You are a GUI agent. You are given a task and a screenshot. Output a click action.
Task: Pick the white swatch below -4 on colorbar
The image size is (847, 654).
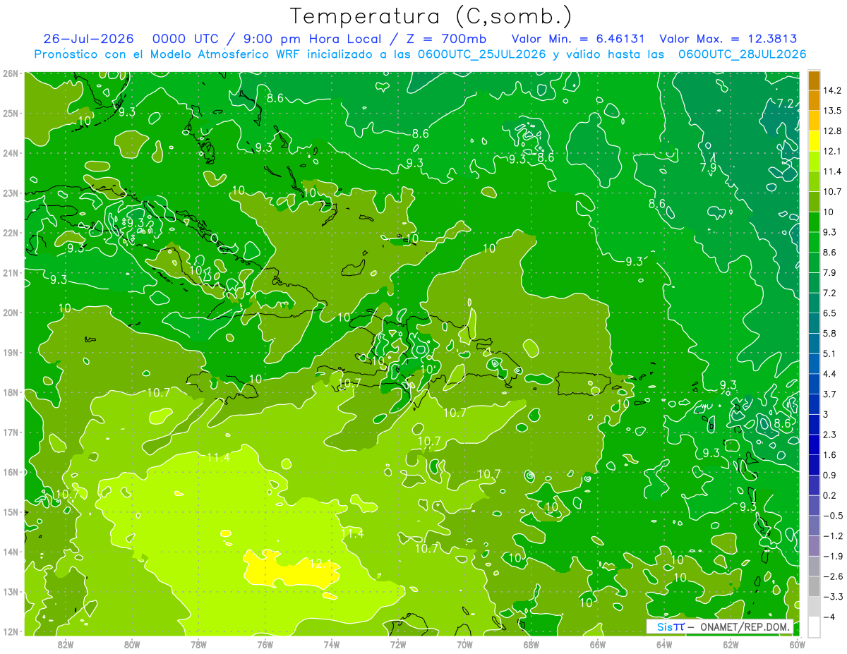[814, 626]
